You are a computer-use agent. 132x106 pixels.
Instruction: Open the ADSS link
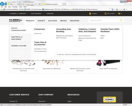pos(103,36)
